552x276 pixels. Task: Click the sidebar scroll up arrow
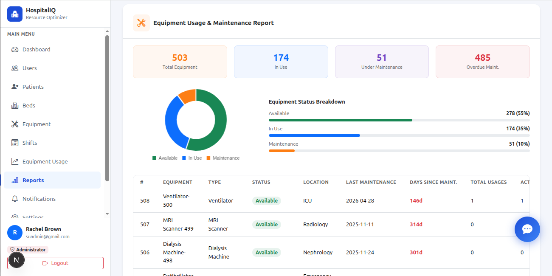(107, 31)
